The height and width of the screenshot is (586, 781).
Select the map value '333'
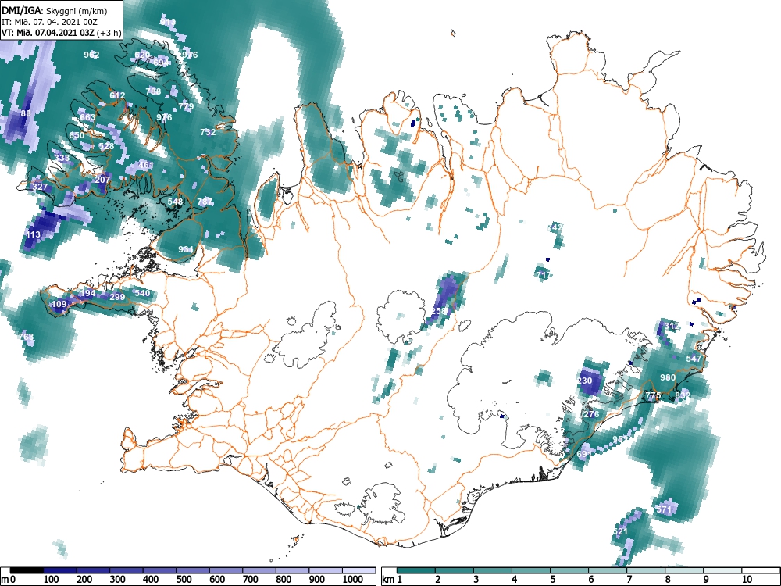tap(62, 158)
